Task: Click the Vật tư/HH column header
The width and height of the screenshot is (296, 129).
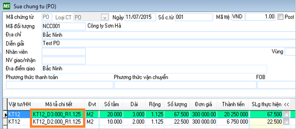Action: coord(19,104)
